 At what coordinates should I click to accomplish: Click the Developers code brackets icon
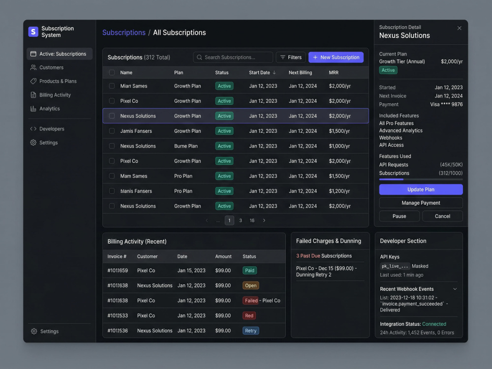coord(33,128)
